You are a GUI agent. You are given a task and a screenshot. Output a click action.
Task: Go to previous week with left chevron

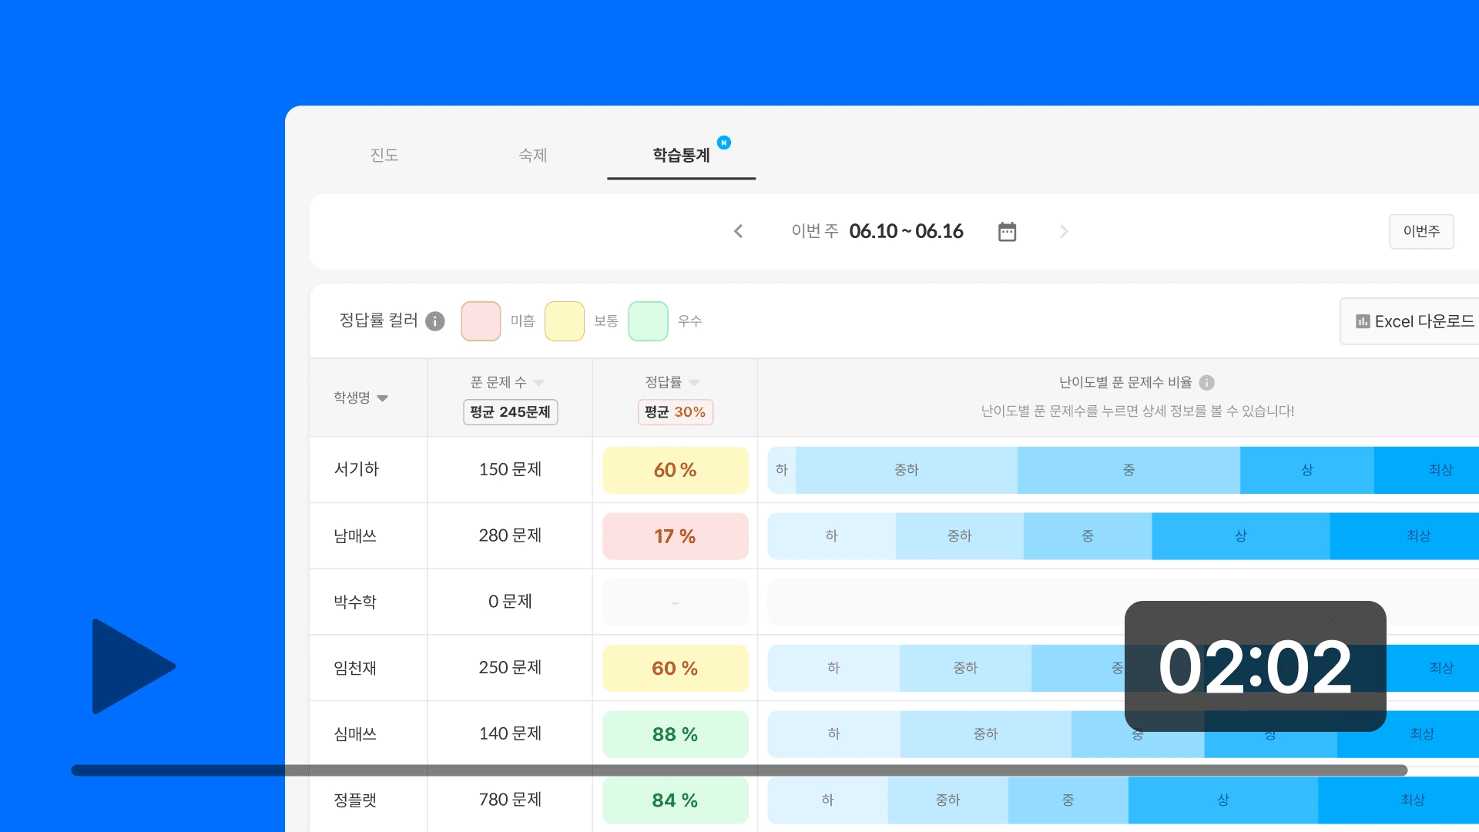coord(738,232)
